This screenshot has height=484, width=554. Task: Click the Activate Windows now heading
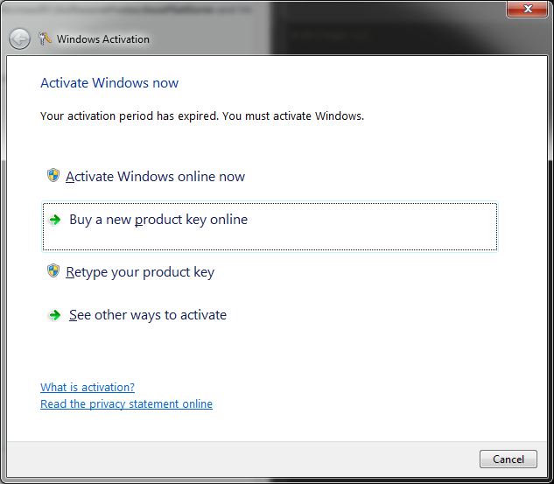(x=109, y=83)
